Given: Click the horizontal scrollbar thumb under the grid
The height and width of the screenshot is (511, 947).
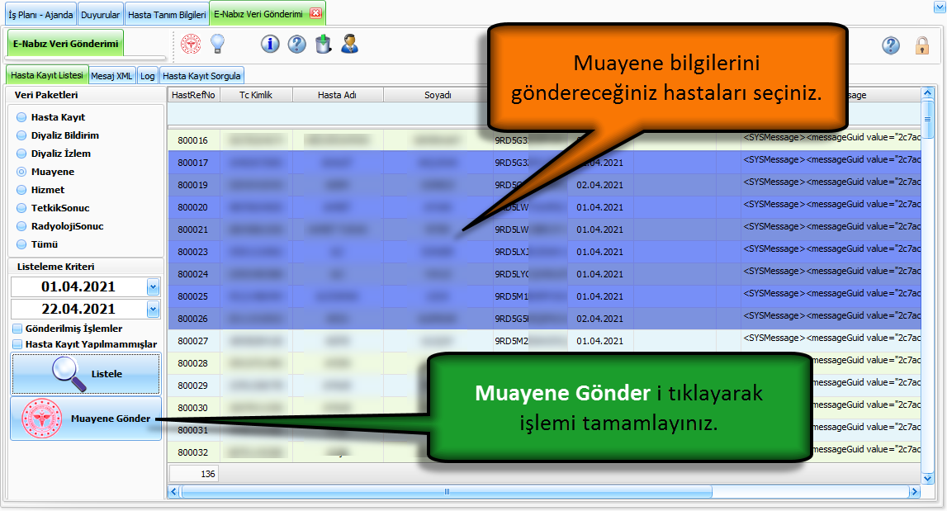Looking at the screenshot, I should pyautogui.click(x=447, y=492).
